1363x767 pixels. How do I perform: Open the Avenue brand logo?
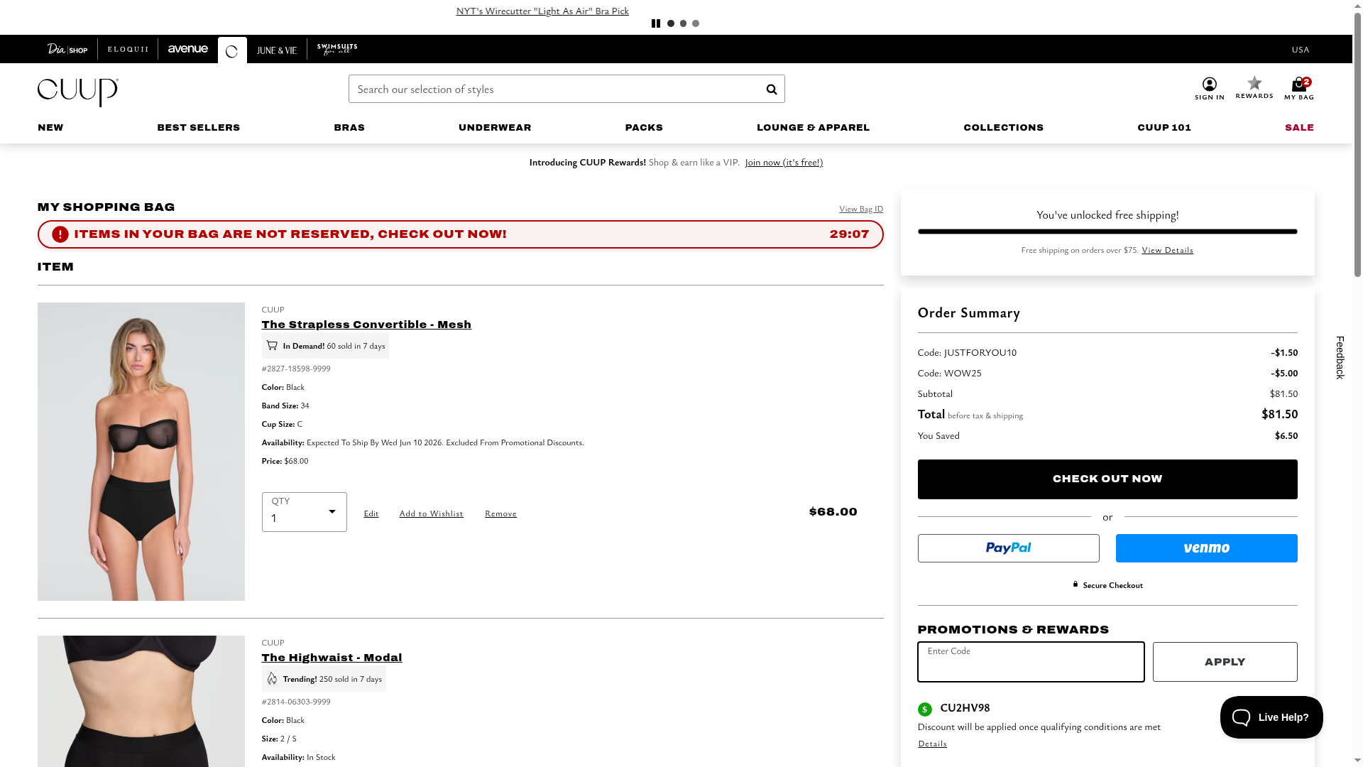pyautogui.click(x=187, y=49)
